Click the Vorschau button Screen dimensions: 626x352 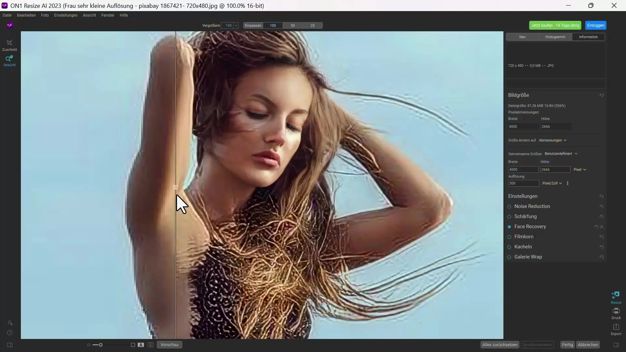[170, 344]
